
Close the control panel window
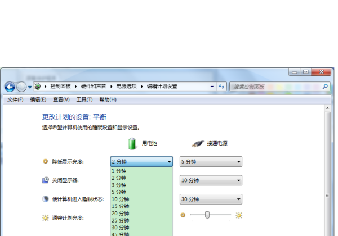[321, 72]
